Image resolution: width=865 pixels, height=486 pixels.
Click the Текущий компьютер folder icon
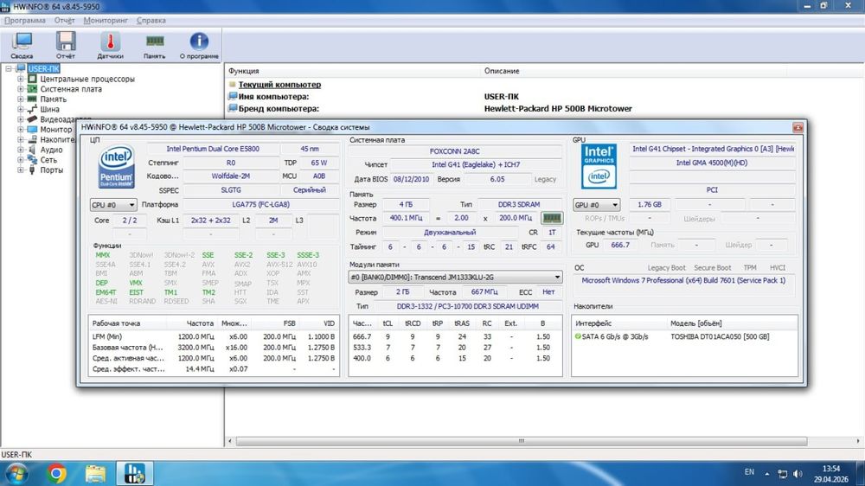pos(232,85)
